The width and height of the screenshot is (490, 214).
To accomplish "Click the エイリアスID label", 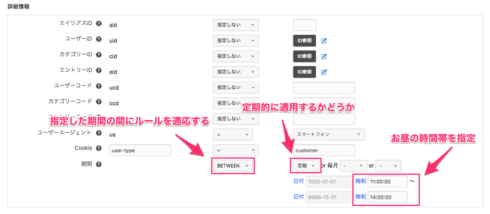I will click(76, 23).
